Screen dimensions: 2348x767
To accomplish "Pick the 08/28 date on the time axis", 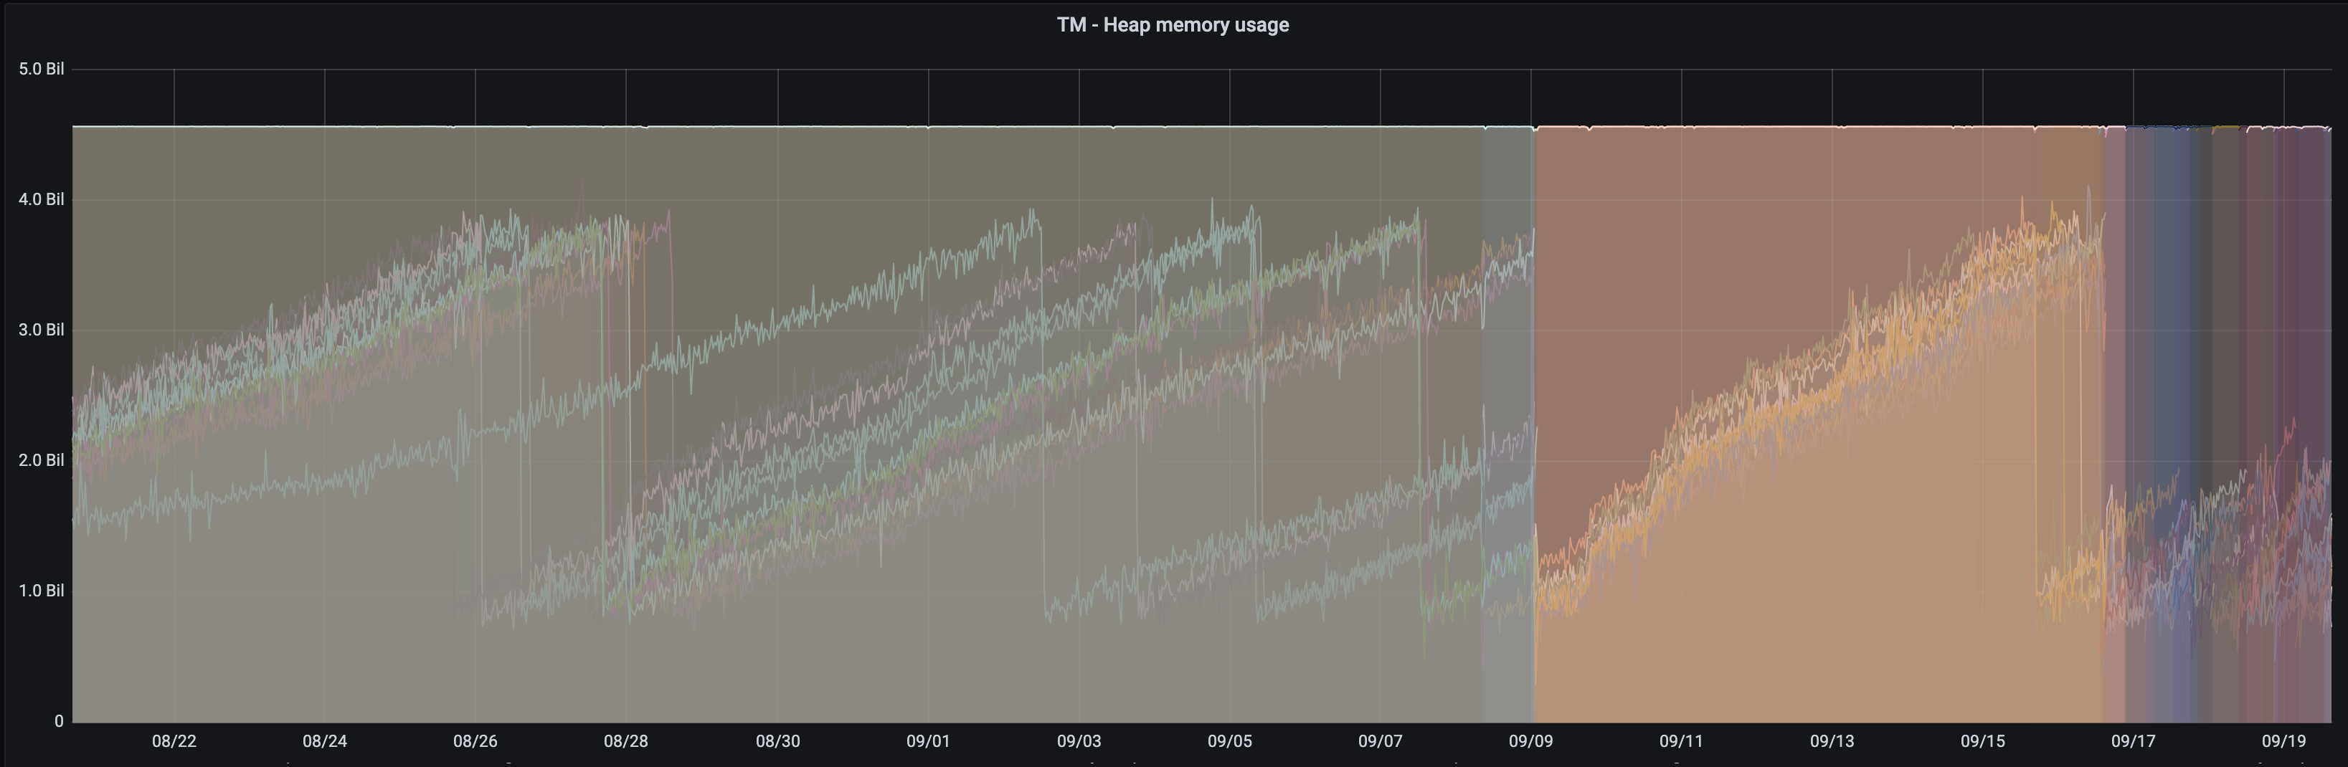I will (x=626, y=740).
